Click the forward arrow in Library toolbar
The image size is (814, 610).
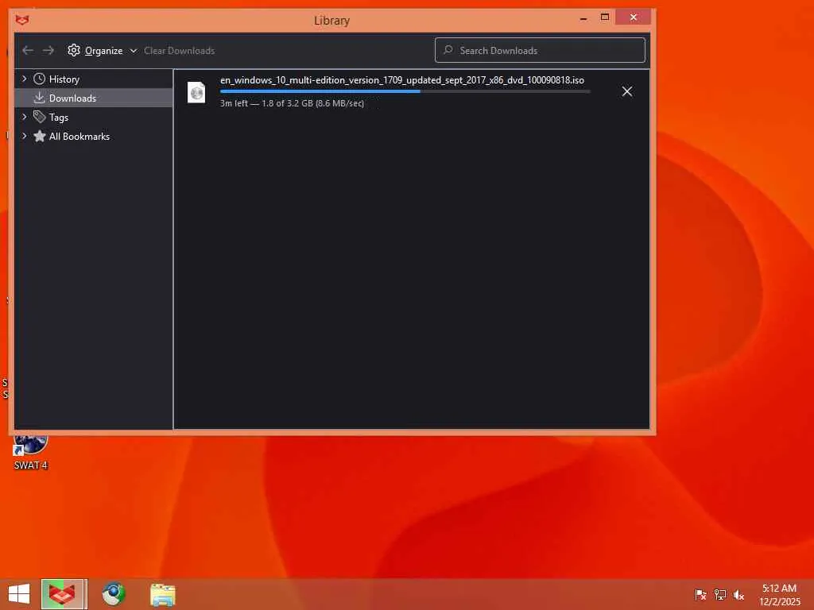[x=48, y=50]
